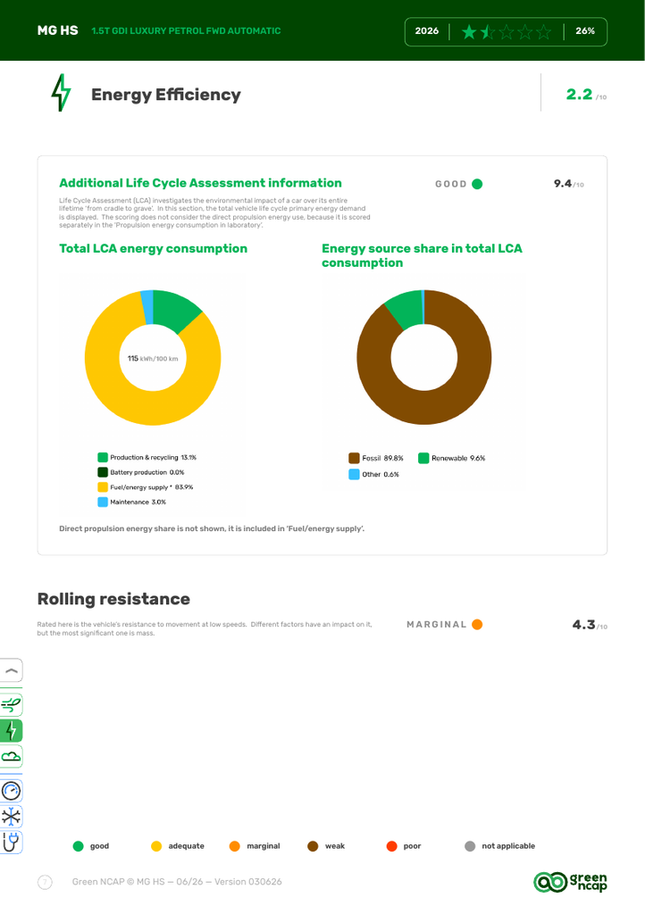Click the yellow 'adequate' legend dot
The width and height of the screenshot is (645, 914).
[x=156, y=846]
